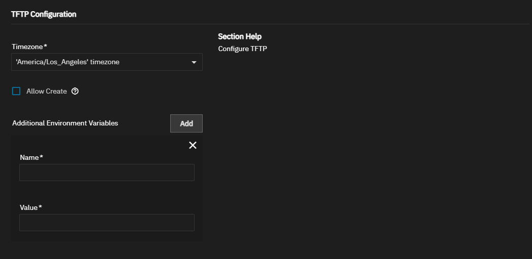Click the Value field label
This screenshot has width=532, height=259.
pyautogui.click(x=29, y=207)
